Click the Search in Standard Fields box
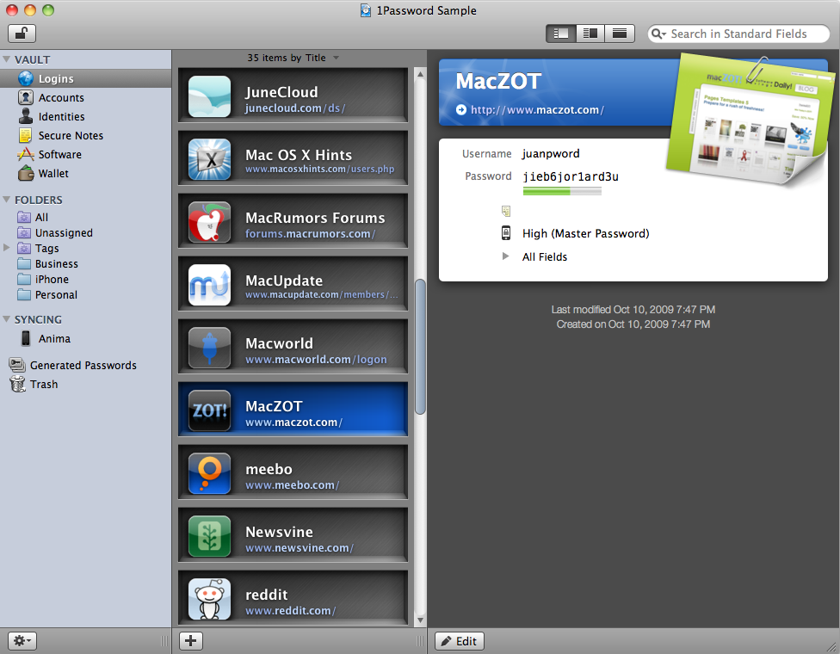This screenshot has width=840, height=654. (738, 34)
